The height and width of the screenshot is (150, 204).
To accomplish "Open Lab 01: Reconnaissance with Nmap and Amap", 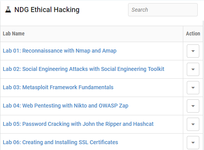I will (60, 51).
